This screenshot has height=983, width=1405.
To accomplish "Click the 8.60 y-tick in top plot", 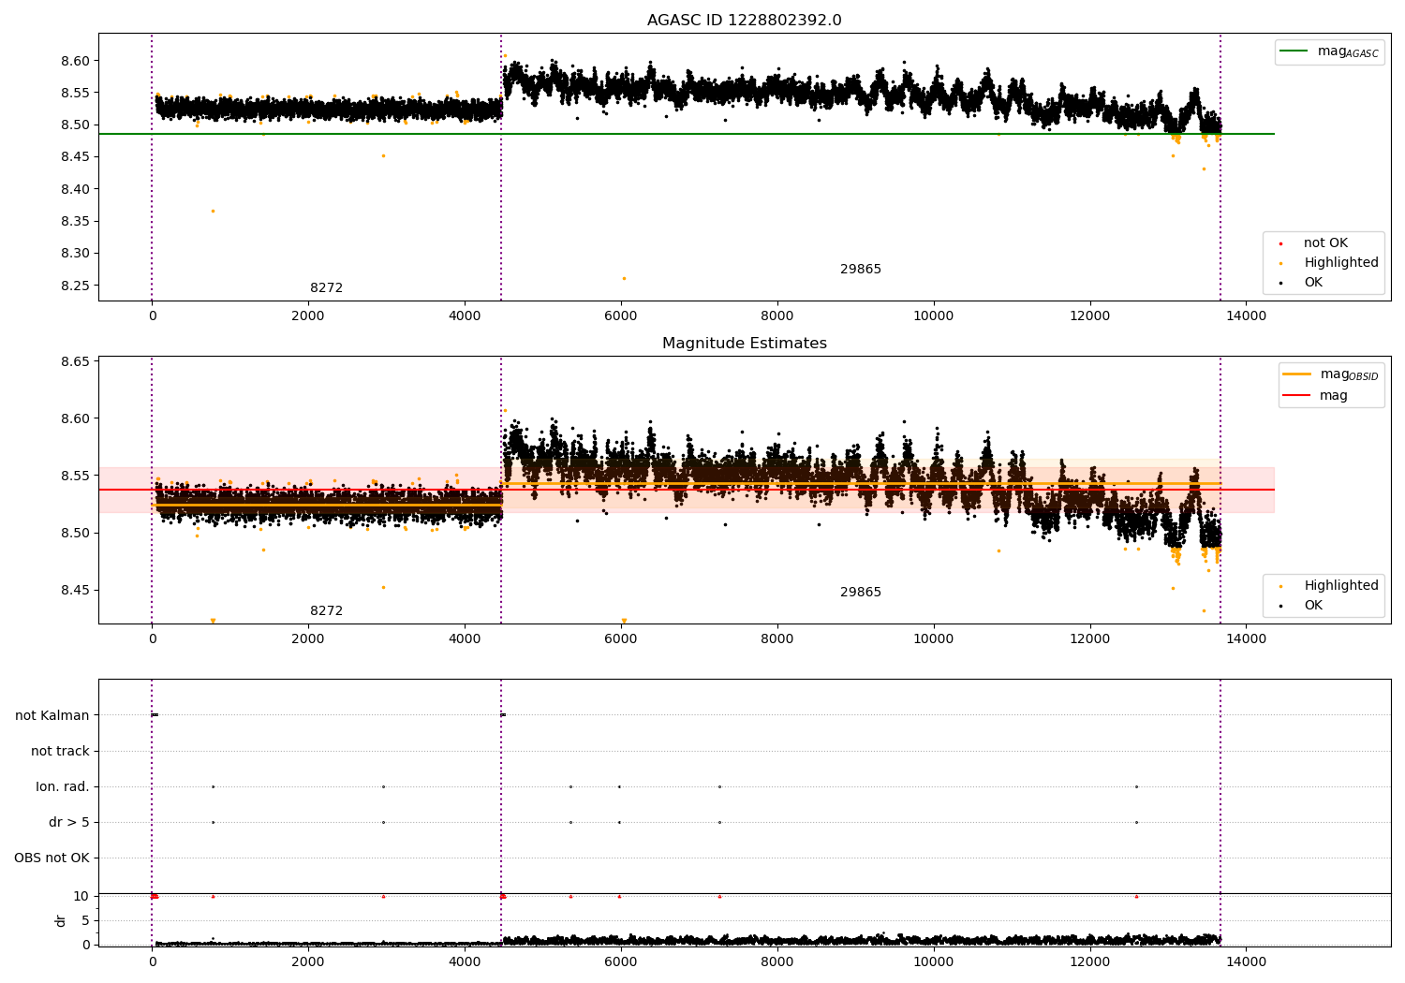I will click(x=77, y=61).
